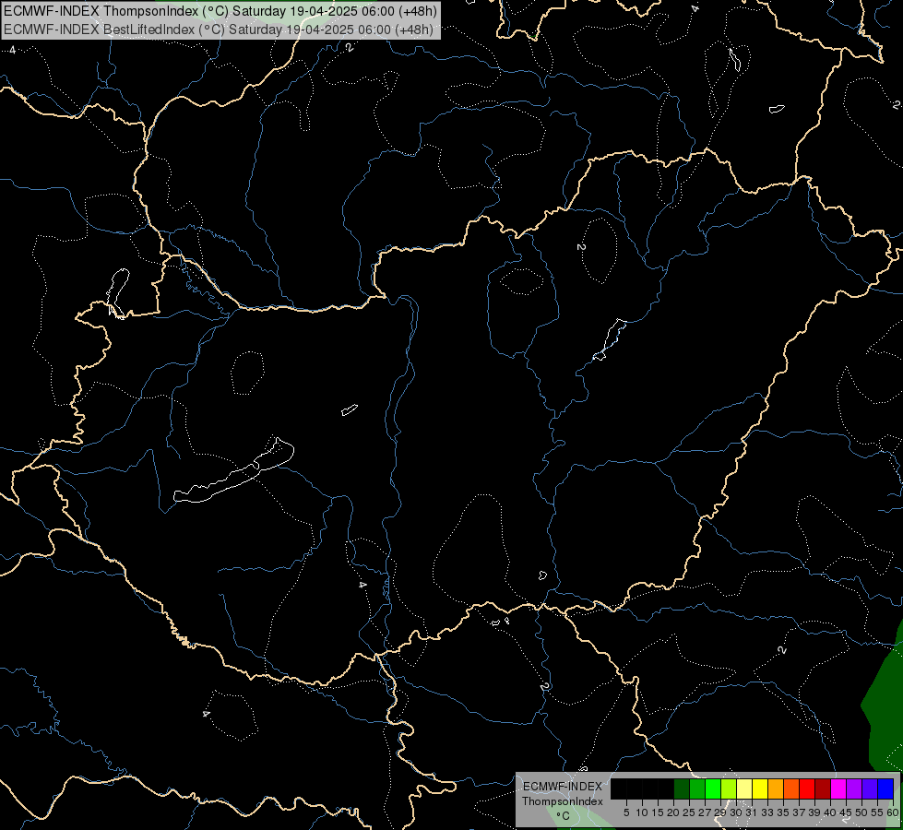Viewport: 903px width, 830px height.
Task: Click legend tick value 20
Action: coord(673,812)
